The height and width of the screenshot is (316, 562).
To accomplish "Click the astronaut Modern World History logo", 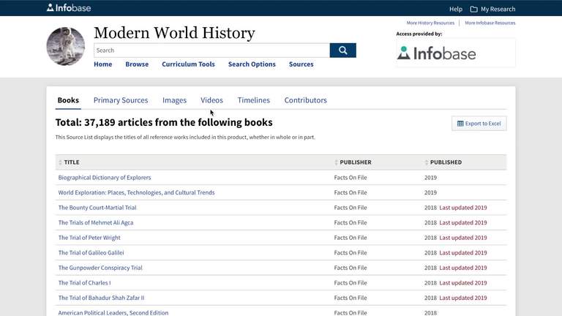I will [66, 47].
